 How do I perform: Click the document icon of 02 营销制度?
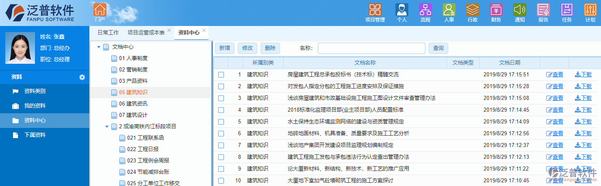click(x=114, y=70)
